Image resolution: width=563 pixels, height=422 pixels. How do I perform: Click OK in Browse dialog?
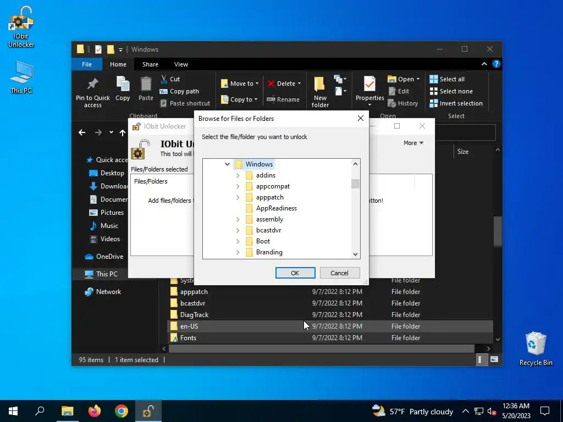295,273
